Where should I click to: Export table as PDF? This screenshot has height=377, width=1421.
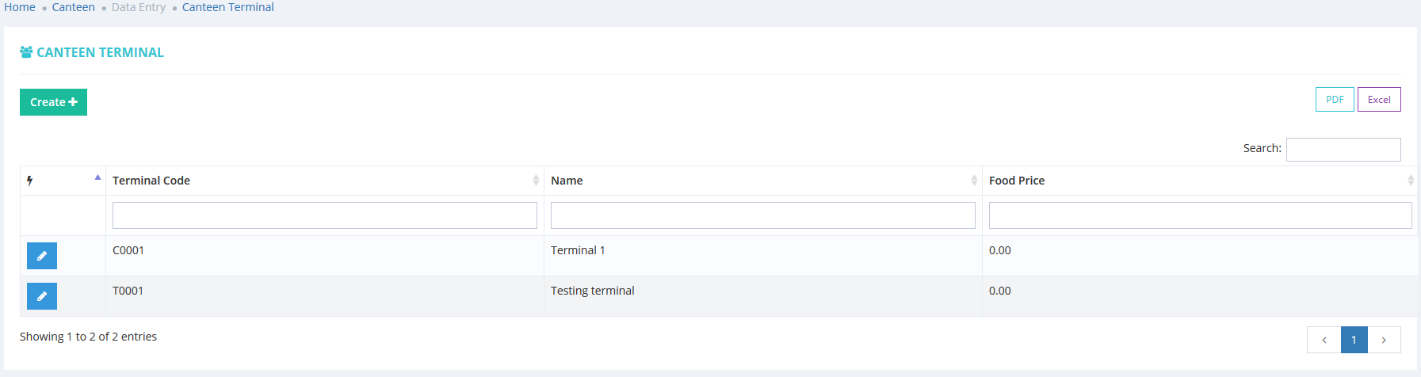point(1335,100)
